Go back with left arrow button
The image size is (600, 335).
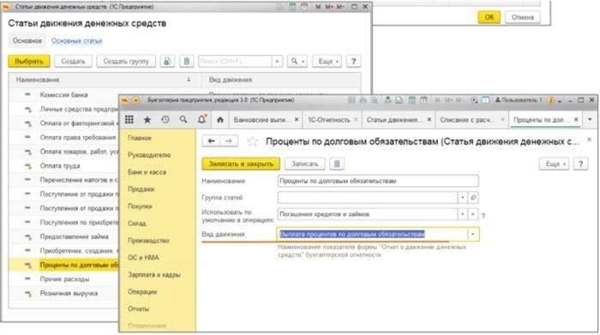[211, 141]
